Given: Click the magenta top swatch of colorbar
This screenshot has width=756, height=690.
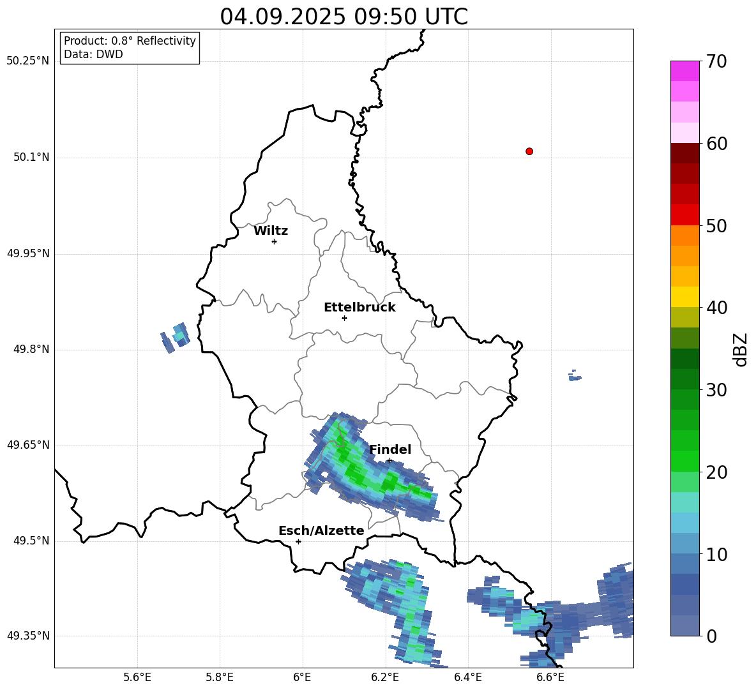Looking at the screenshot, I should [x=684, y=71].
